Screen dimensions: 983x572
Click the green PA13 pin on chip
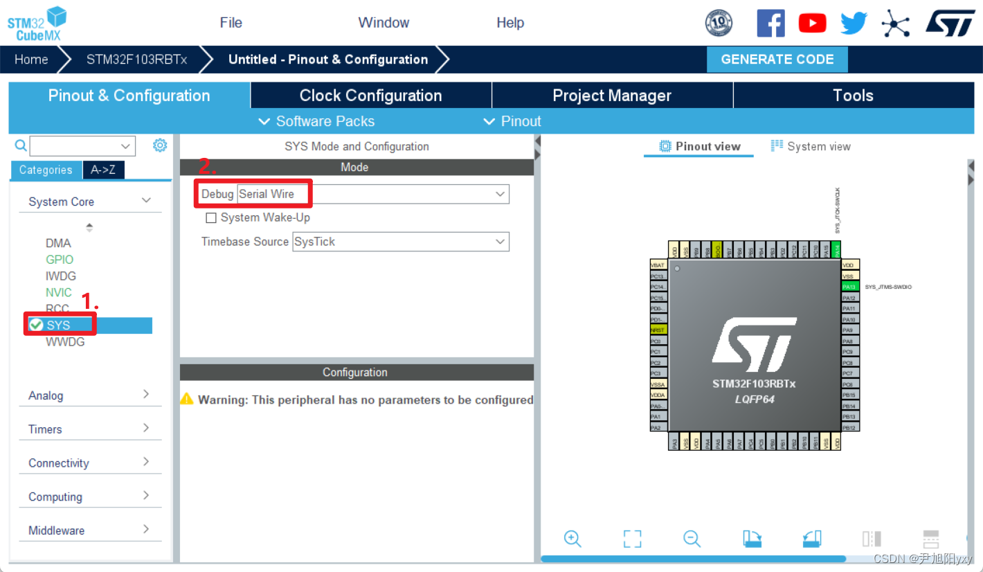click(849, 287)
